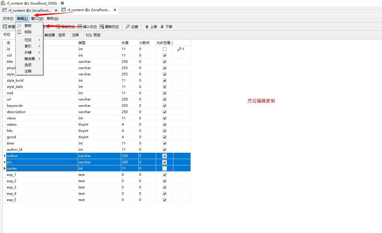Click length value 200 in pic row
Screen dimensions: 382x233
coord(125,162)
